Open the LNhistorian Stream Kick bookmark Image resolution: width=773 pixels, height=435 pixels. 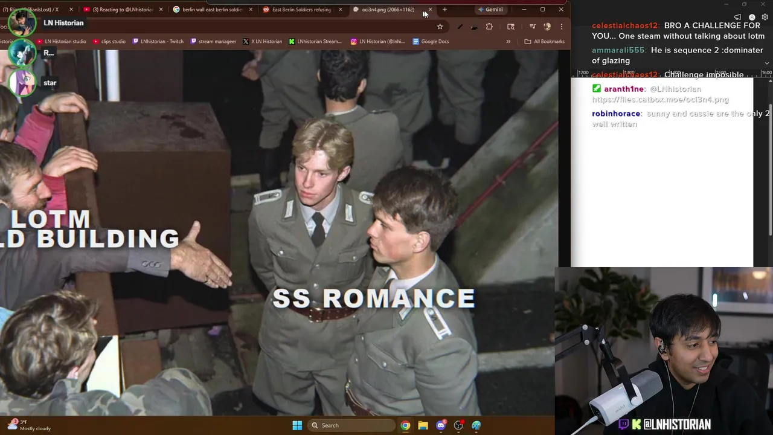315,42
